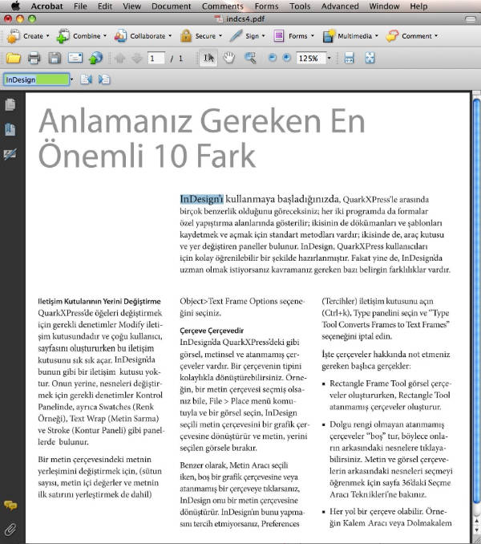Open the Comments panel icon
Image resolution: width=481 pixels, height=544 pixels.
[10, 505]
